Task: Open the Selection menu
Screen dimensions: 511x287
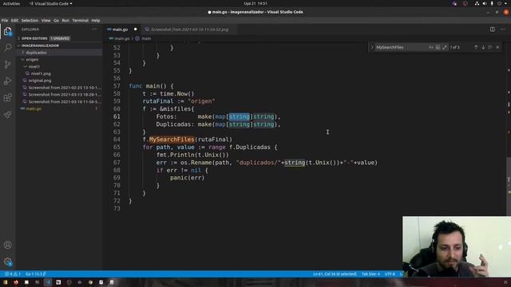Action: 30,20
